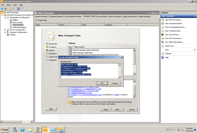
Task: Click Cancel in Specify disclaimer text dialog
Action: tap(115, 83)
